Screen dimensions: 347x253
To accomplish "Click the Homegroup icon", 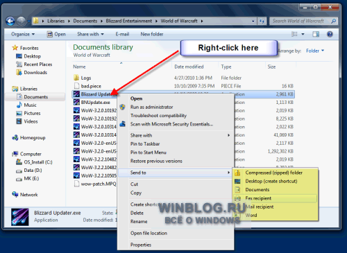I will pyautogui.click(x=15, y=137).
